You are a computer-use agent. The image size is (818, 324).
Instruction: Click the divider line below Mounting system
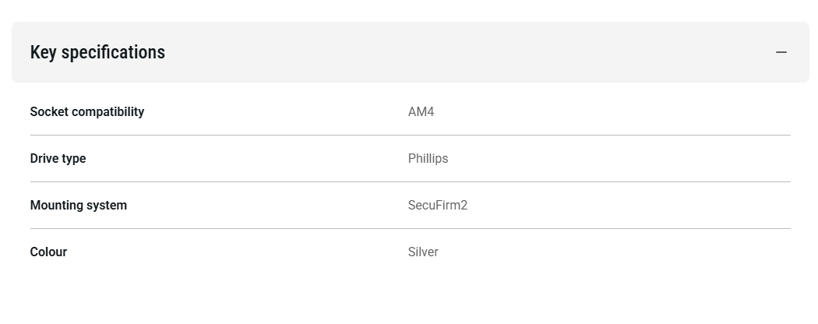[410, 228]
